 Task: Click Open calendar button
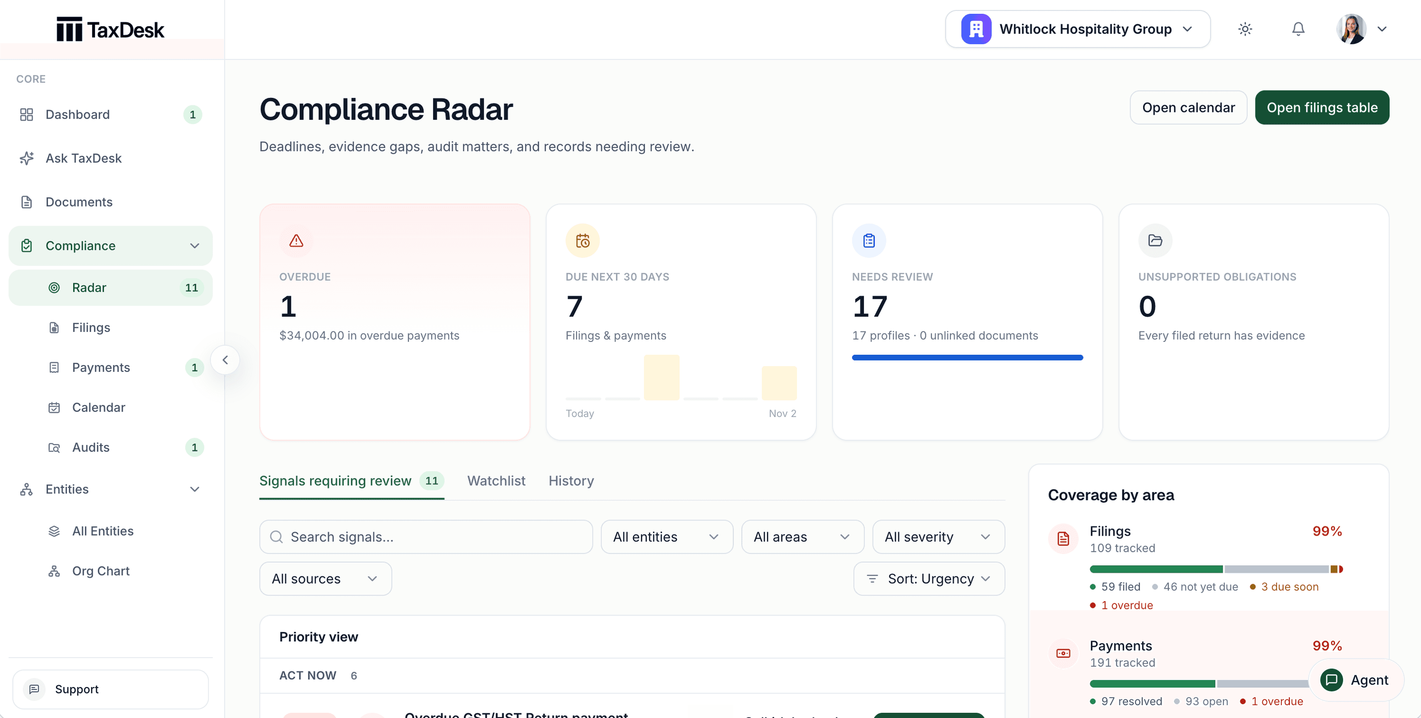click(1188, 107)
